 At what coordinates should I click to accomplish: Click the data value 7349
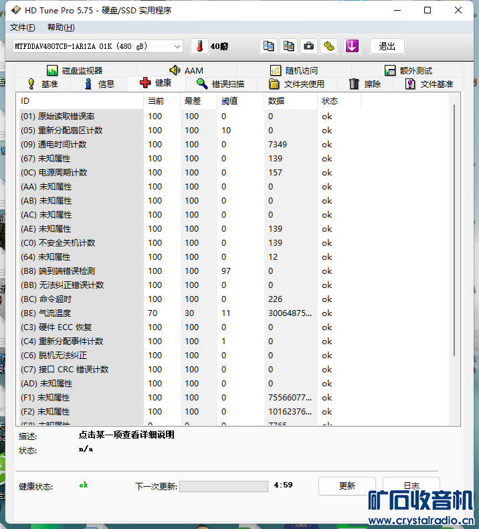tap(278, 145)
